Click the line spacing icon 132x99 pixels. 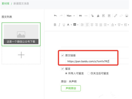[126, 25]
